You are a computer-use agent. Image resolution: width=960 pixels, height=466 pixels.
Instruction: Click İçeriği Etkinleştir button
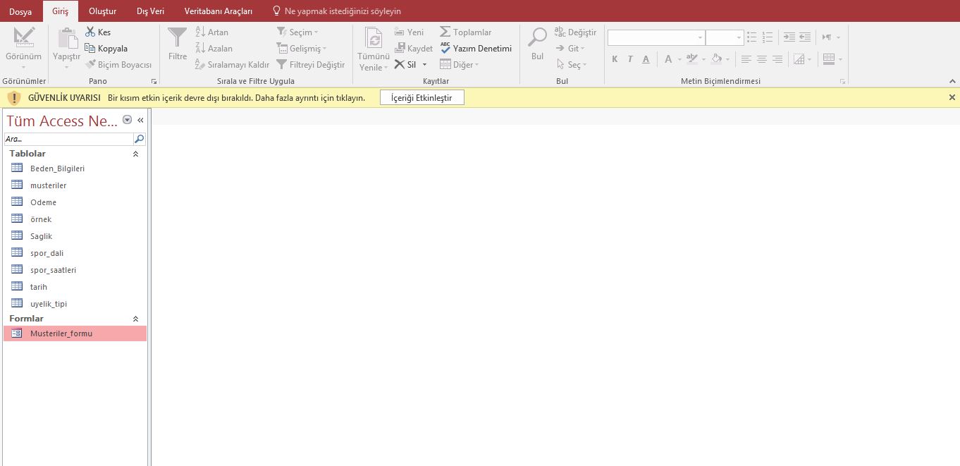(x=421, y=98)
